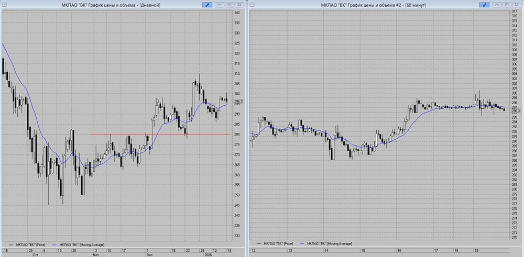This screenshot has width=524, height=257.
Task: Open the system menu icon of the 60-minute chart window
Action: point(253,5)
